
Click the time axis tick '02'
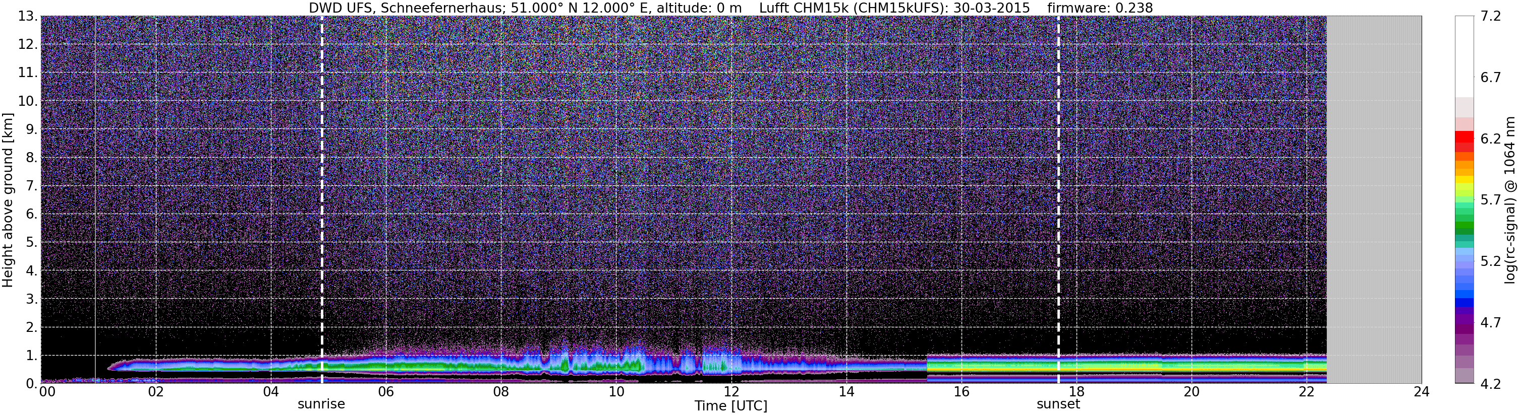pyautogui.click(x=155, y=392)
